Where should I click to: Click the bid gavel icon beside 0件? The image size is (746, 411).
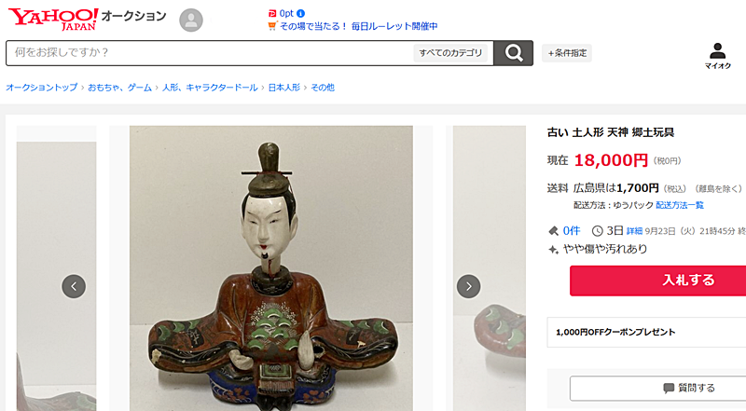pyautogui.click(x=553, y=231)
